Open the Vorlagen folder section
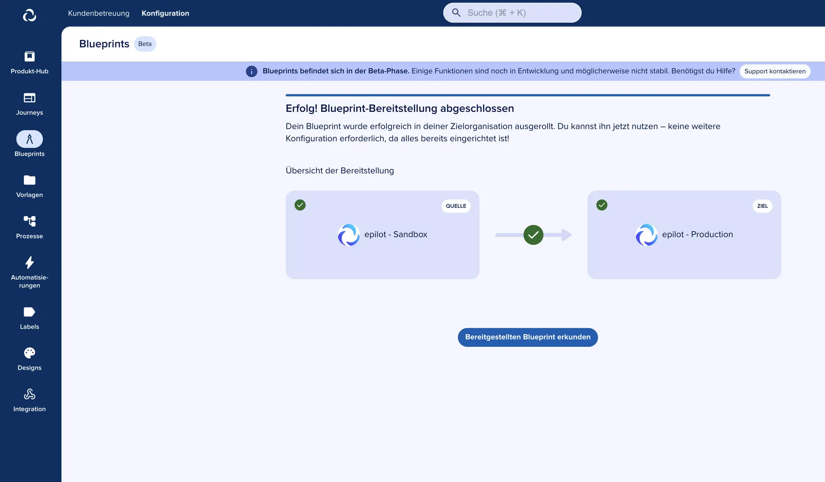Image resolution: width=825 pixels, height=482 pixels. (29, 186)
